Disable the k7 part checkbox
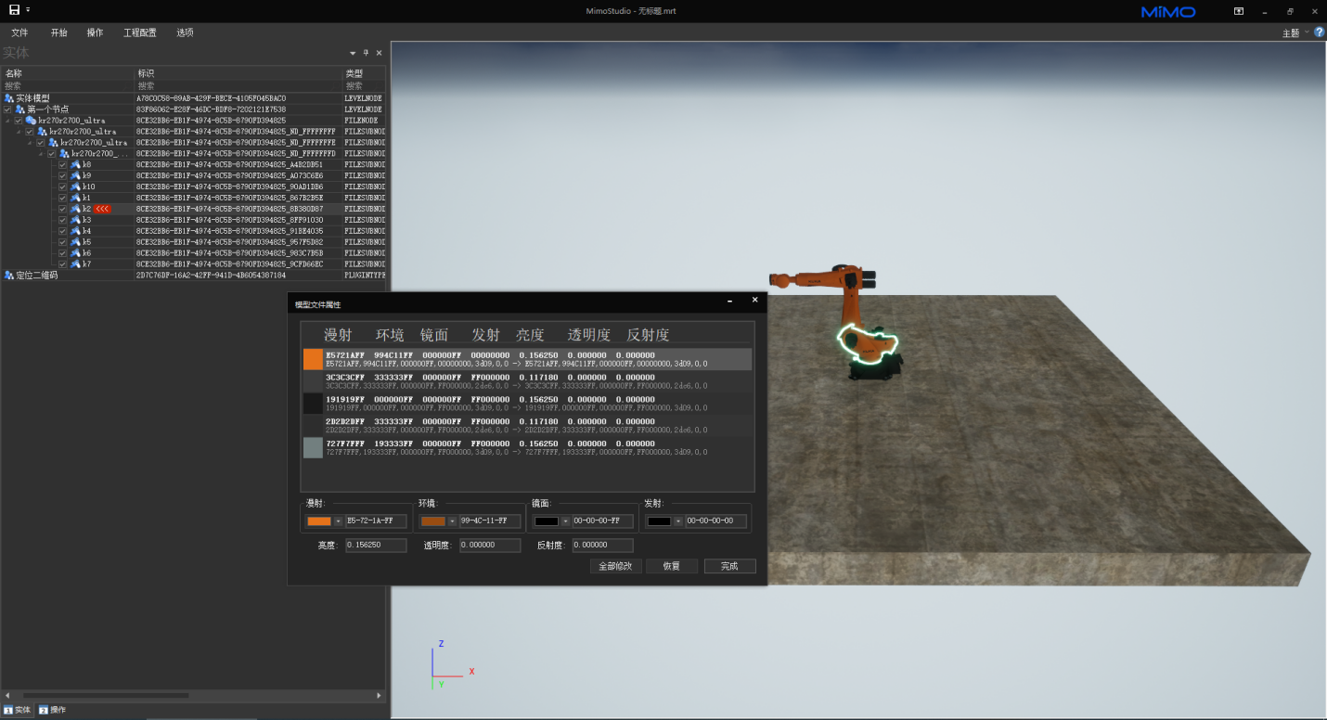Screen dimensions: 1327x720 [x=63, y=264]
